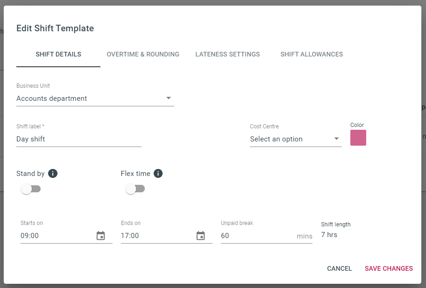Screen dimensions: 426x288
Task: Open the Cost Centre dropdown arrow
Action: (x=336, y=139)
